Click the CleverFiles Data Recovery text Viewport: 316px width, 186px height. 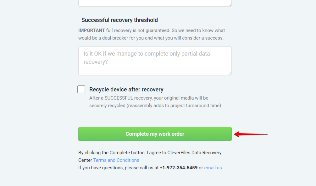coord(198,153)
